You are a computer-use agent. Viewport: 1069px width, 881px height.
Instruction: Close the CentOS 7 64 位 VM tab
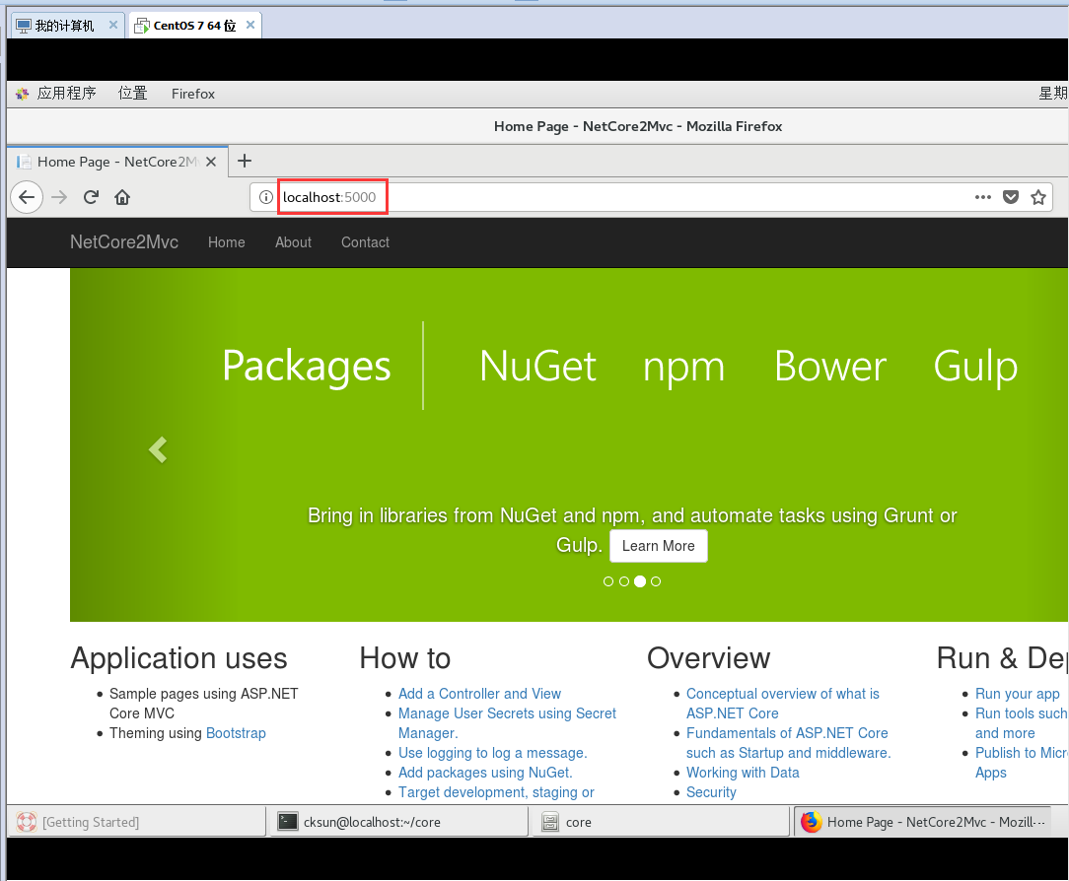pos(250,26)
